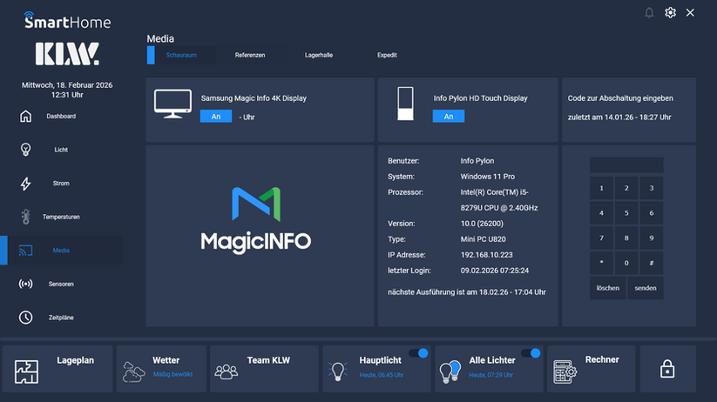717x402 pixels.
Task: Click the SmartHome logo
Action: tap(67, 21)
